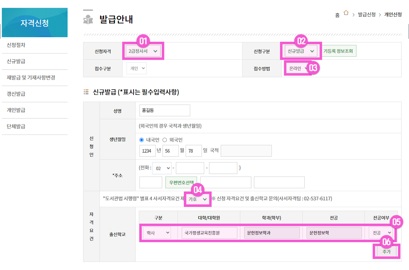
Task: Go to 신규발급 in the sidebar
Action: pos(16,61)
